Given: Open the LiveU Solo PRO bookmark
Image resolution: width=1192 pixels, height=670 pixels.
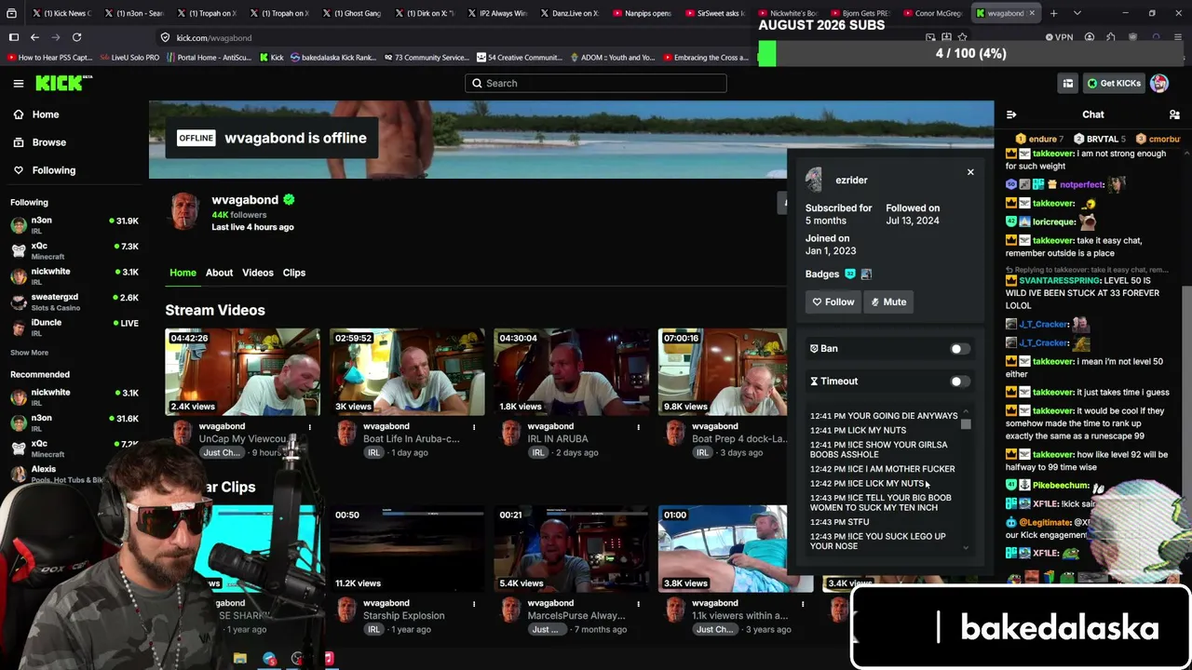Looking at the screenshot, I should pos(129,58).
